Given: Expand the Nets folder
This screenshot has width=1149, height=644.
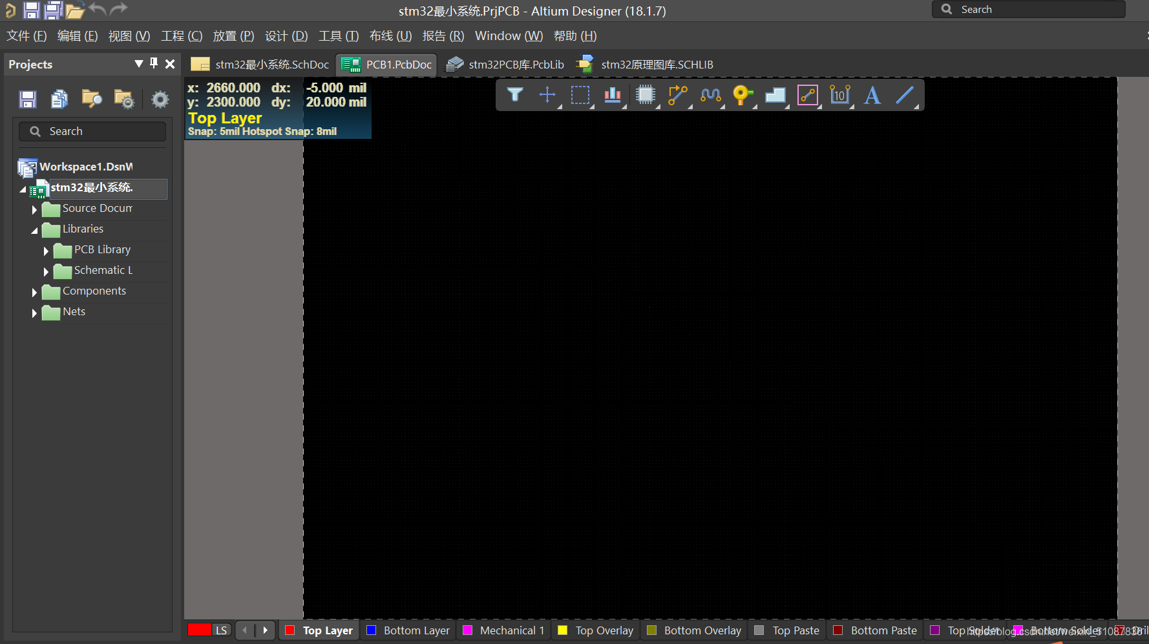Looking at the screenshot, I should (x=34, y=313).
